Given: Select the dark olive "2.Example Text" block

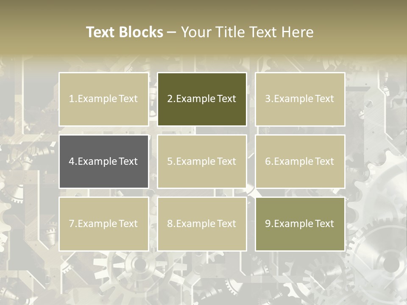Looking at the screenshot, I should pos(202,99).
